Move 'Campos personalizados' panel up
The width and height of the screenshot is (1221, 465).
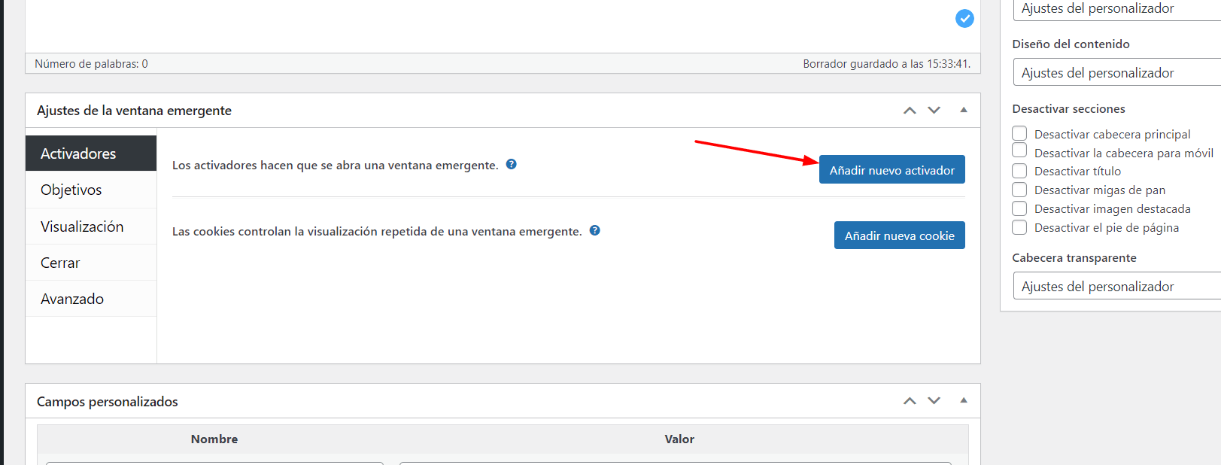(910, 400)
